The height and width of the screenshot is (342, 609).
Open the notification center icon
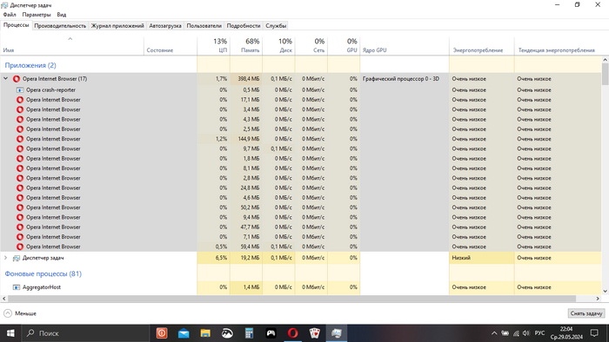click(594, 333)
